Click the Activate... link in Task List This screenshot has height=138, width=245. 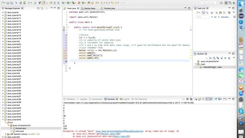pyautogui.click(x=225, y=17)
